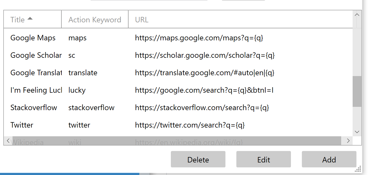
Task: Click the stackoverflow.com search URL cell
Action: click(x=202, y=108)
